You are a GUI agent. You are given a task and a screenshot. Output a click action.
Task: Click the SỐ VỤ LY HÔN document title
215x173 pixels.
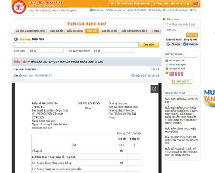click(x=89, y=103)
